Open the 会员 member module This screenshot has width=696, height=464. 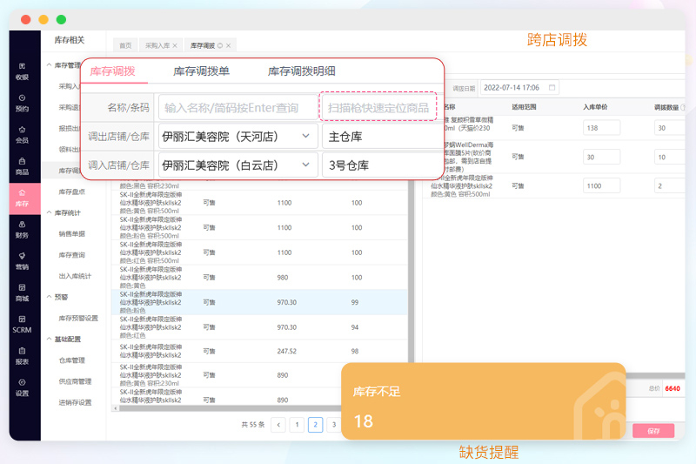pyautogui.click(x=23, y=134)
